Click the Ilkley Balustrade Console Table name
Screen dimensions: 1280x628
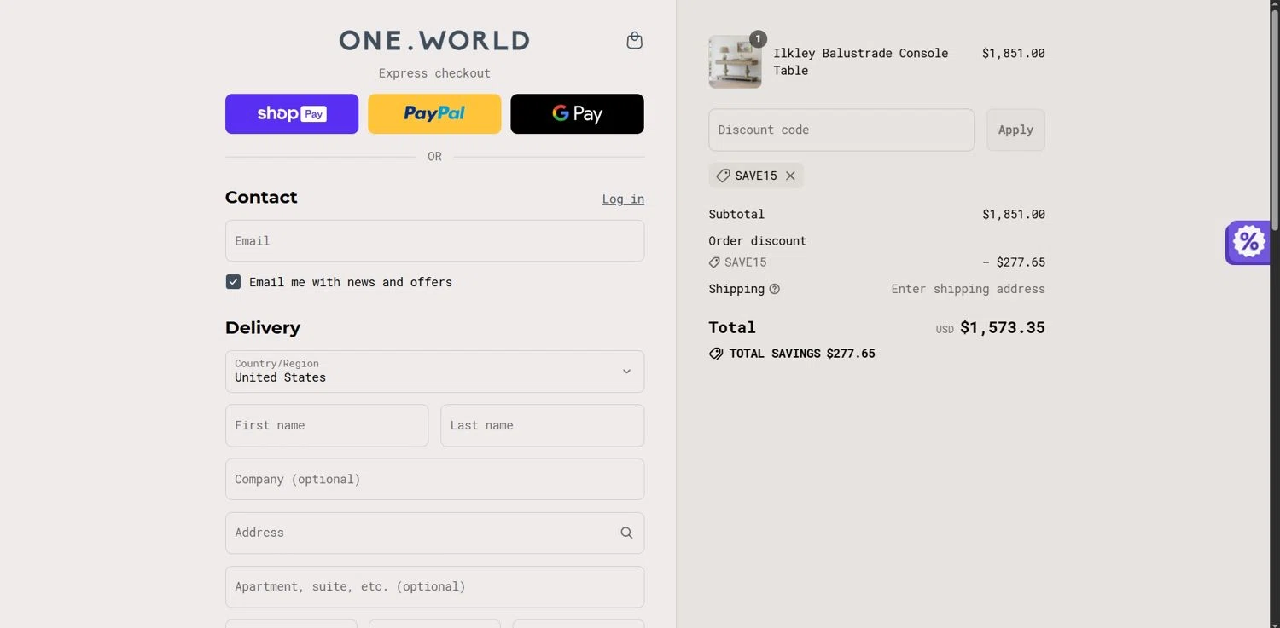[860, 61]
